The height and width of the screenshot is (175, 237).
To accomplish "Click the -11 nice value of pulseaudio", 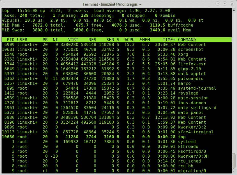I will (x=54, y=78).
